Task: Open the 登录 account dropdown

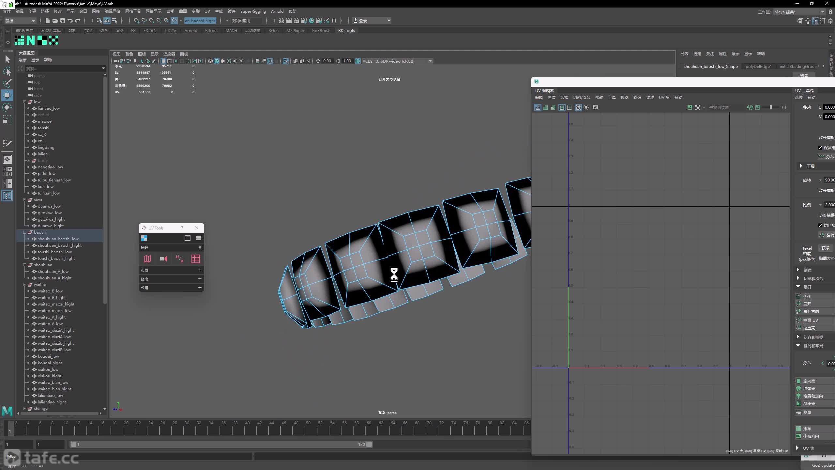Action: coord(372,21)
